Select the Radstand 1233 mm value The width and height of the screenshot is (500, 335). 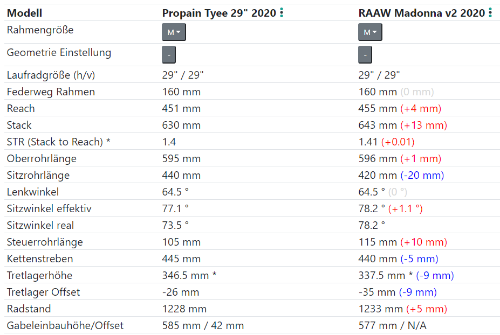point(380,309)
